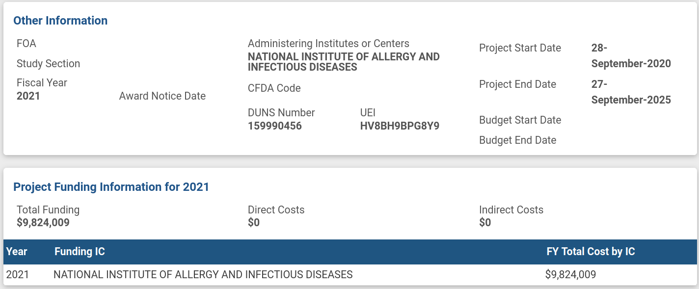The width and height of the screenshot is (699, 289).
Task: Click the Budget Start Date label
Action: tap(520, 120)
